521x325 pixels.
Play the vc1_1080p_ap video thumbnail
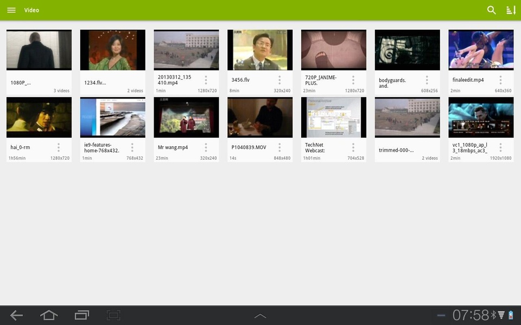(481, 118)
